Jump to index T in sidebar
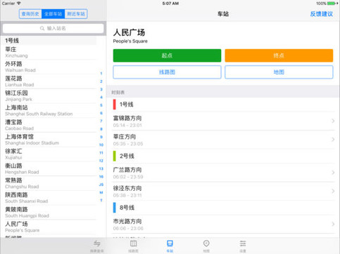 pyautogui.click(x=101, y=200)
